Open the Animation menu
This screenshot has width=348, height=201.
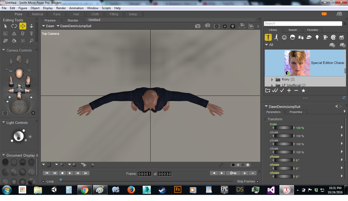pyautogui.click(x=76, y=8)
